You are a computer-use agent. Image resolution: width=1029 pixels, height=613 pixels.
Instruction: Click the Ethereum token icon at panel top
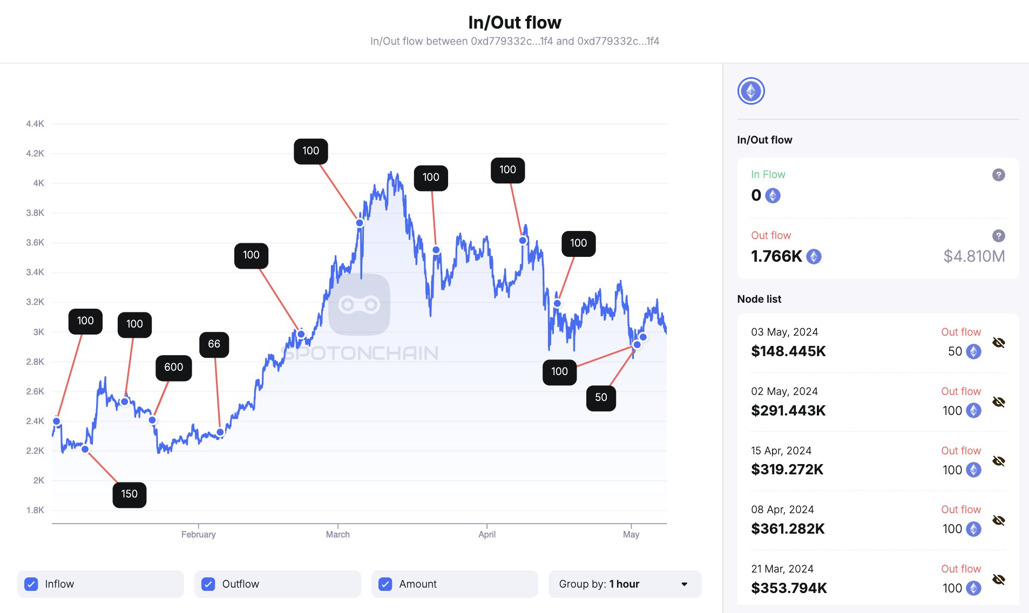(751, 91)
